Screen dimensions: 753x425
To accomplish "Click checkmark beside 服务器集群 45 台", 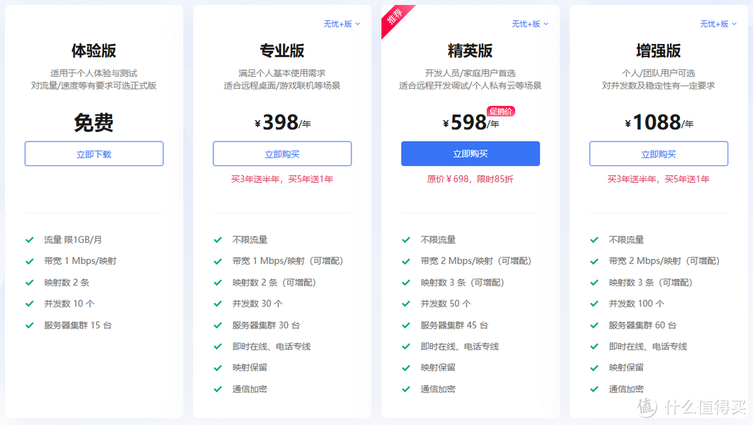I will tap(406, 325).
